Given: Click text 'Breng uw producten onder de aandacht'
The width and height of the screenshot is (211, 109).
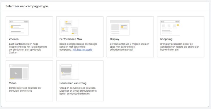Looking at the screenshot, I should click(x=180, y=47).
